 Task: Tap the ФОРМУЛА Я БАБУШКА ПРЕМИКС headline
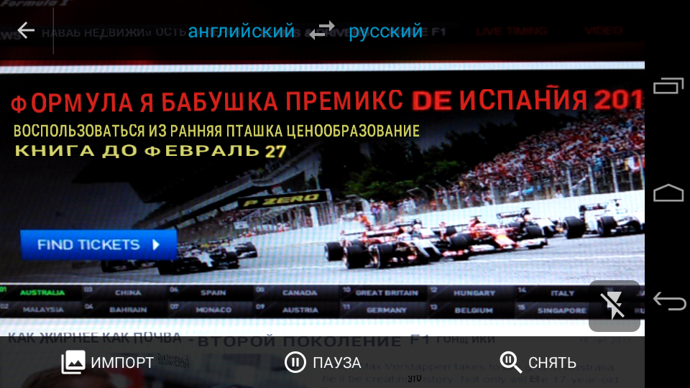(x=207, y=101)
